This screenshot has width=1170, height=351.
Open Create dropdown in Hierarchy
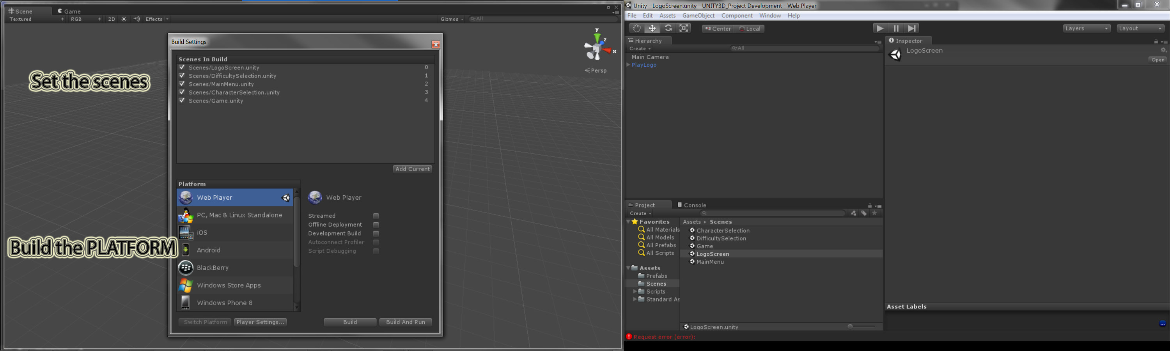point(640,49)
